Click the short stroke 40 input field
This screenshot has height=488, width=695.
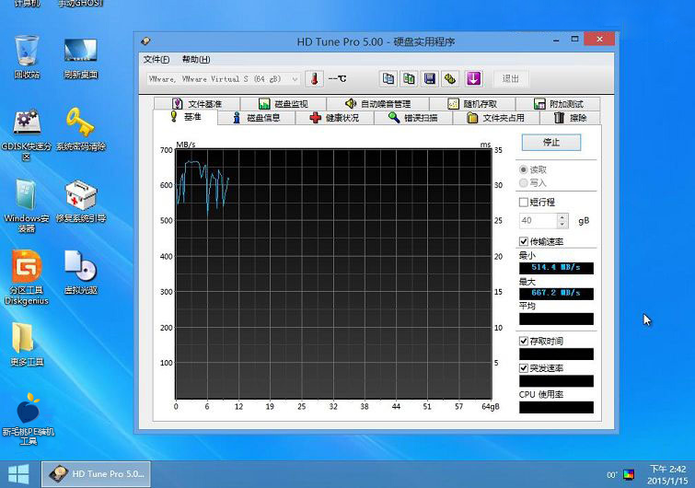coord(539,221)
